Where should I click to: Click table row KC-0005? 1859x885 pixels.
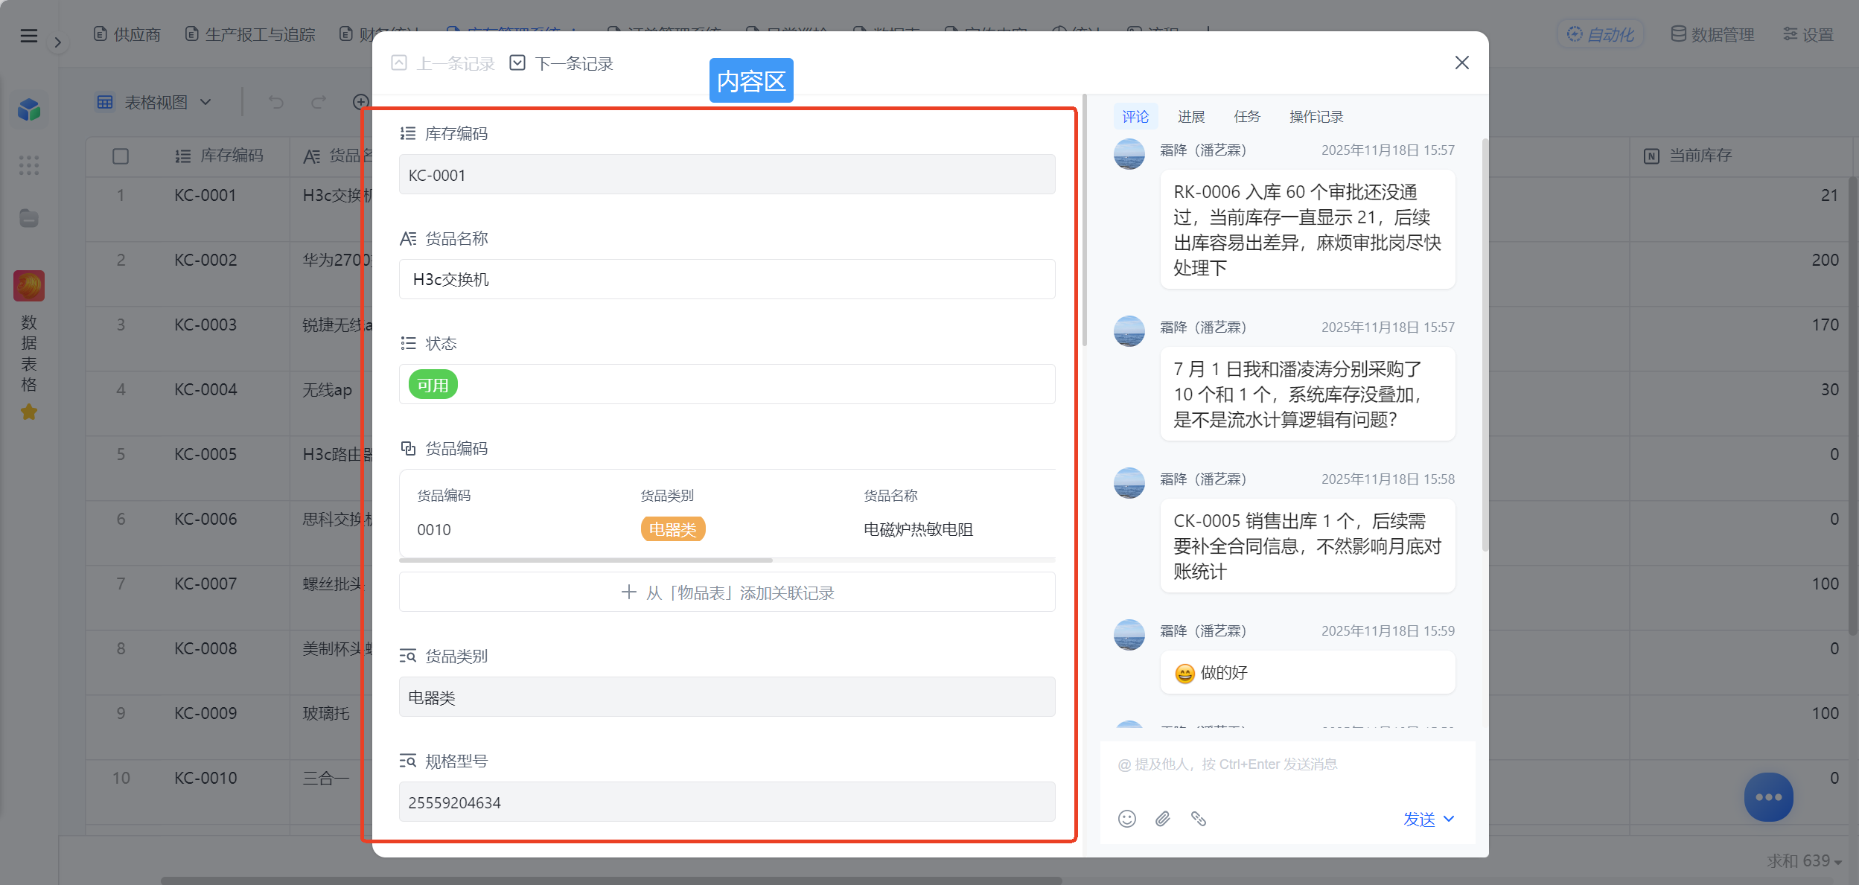pos(205,455)
